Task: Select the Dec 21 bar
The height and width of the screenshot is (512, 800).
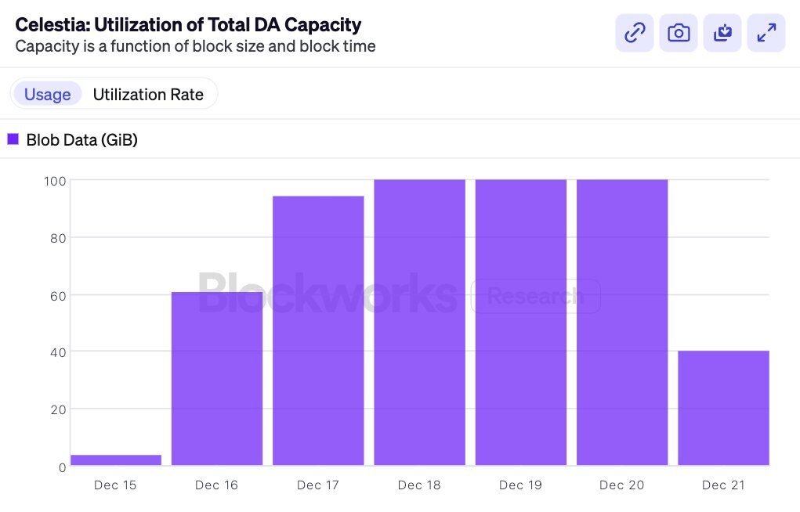Action: click(x=723, y=408)
